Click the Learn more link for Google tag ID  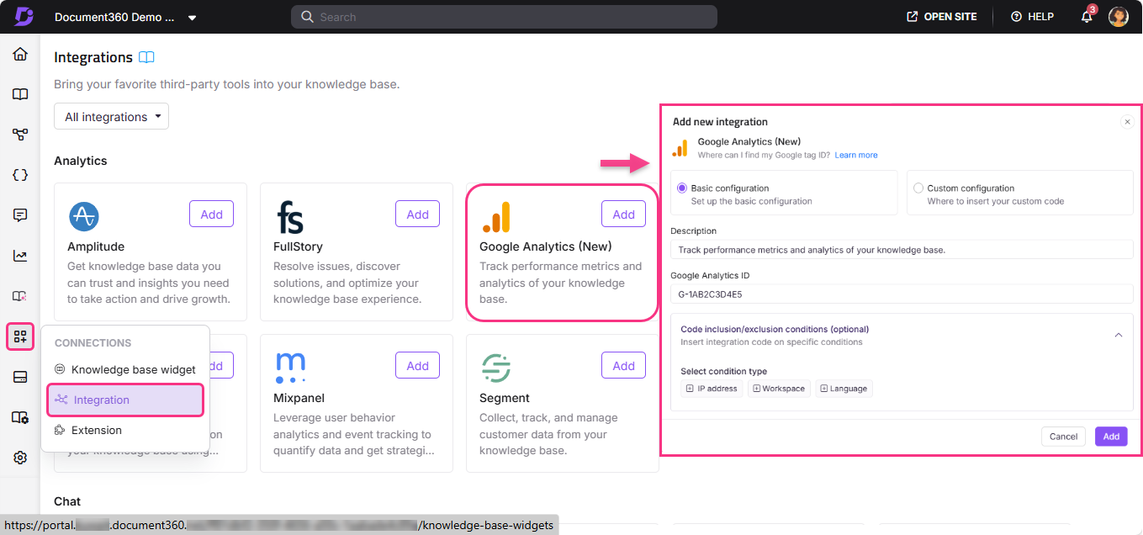click(x=856, y=155)
